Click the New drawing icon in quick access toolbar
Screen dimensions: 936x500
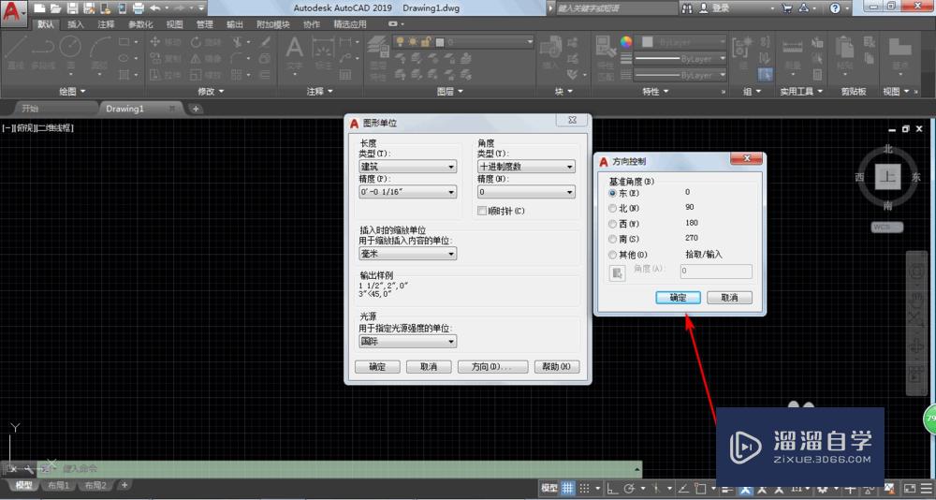point(39,8)
